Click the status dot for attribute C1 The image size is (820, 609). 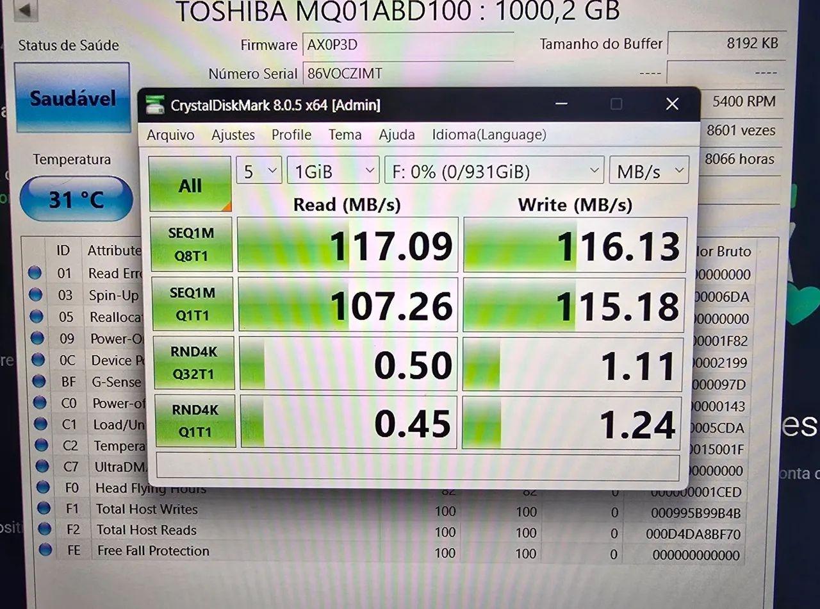pos(40,424)
